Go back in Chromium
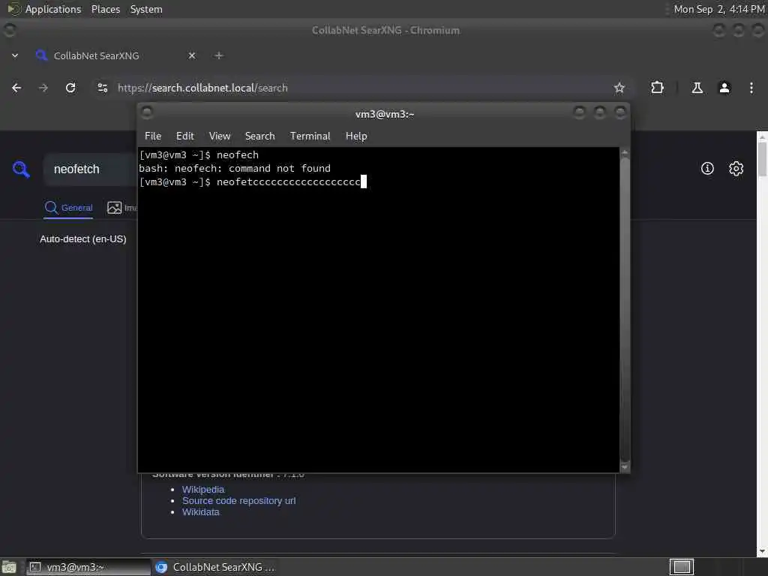The image size is (768, 576). coord(16,88)
